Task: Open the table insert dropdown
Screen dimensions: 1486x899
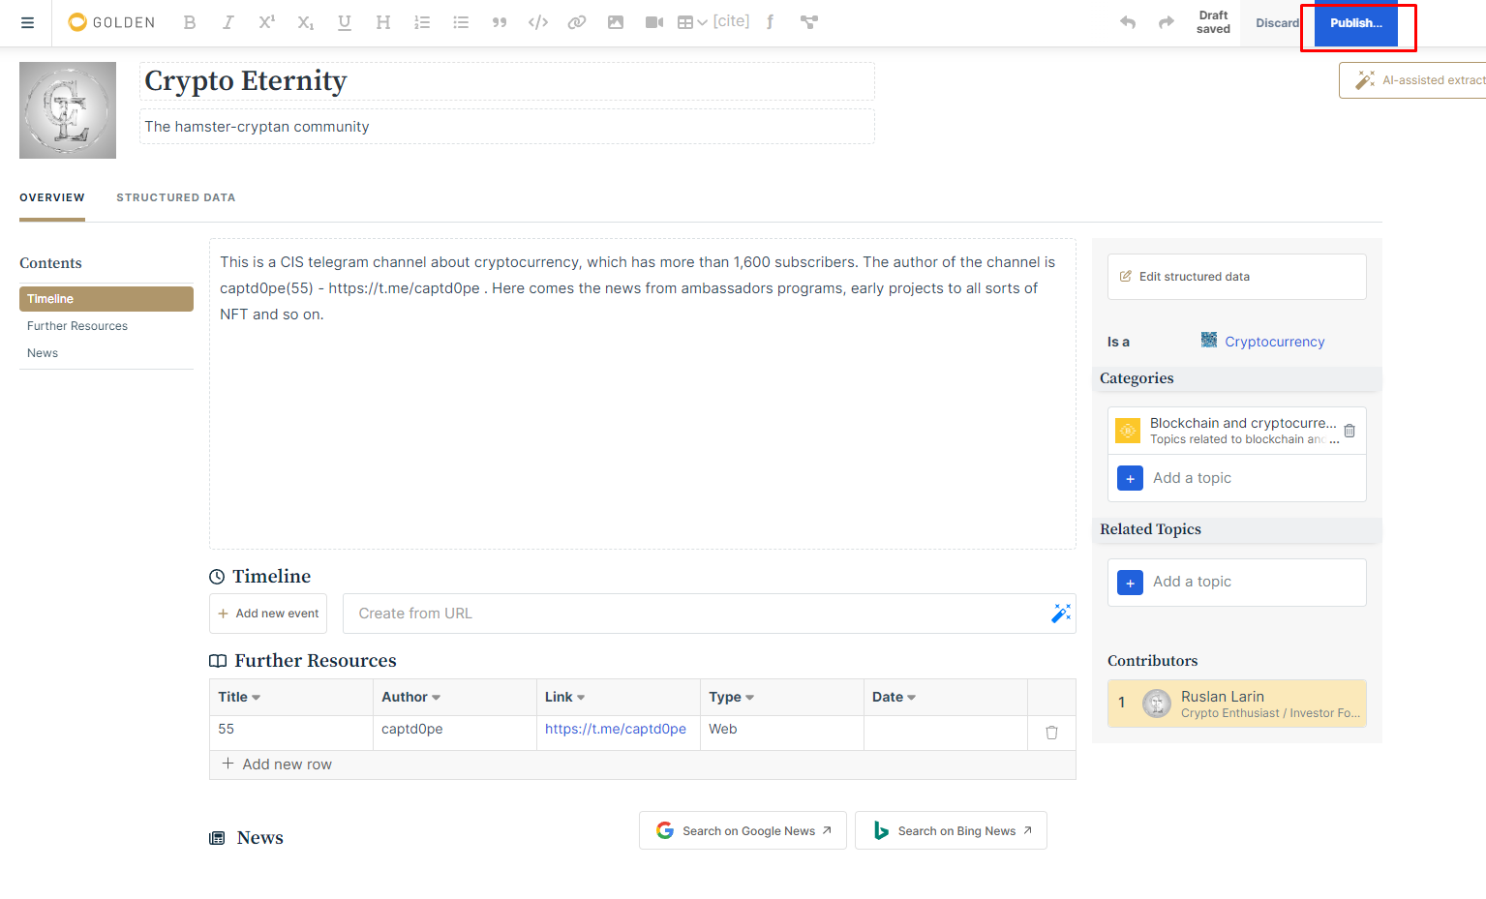Action: coord(692,22)
